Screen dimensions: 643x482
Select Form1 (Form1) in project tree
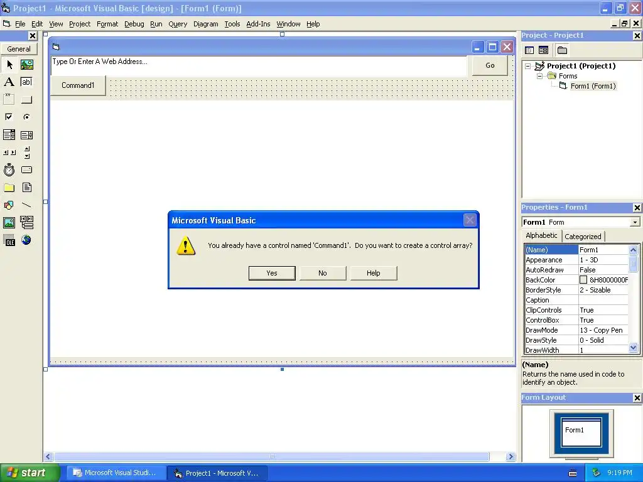tap(593, 86)
